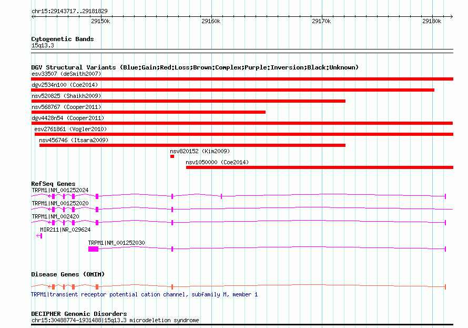The image size is (468, 328).
Task: Click the left arrow end of the ruler
Action: tap(33, 17)
